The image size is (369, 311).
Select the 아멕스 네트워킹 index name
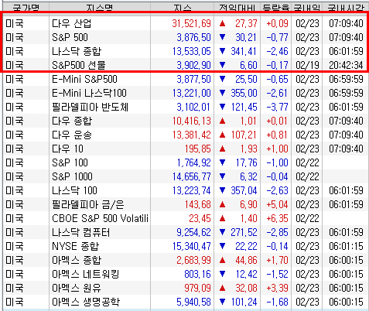point(86,274)
